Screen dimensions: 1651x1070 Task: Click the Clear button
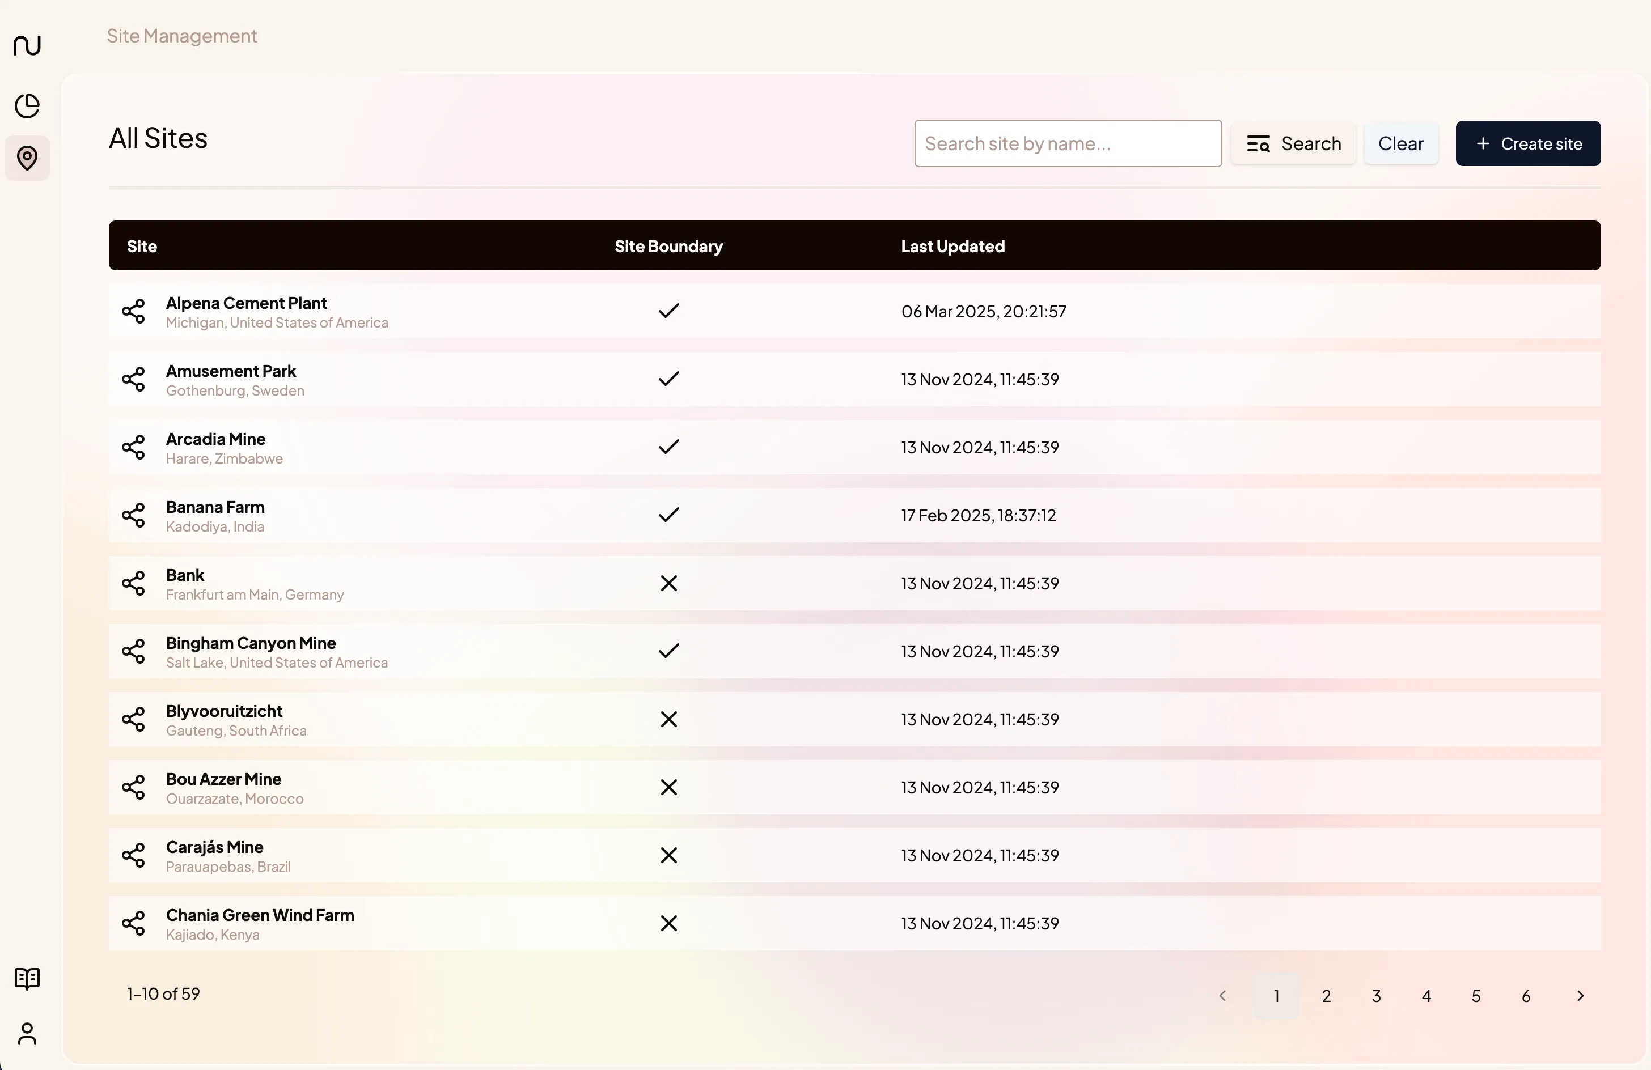pos(1400,143)
